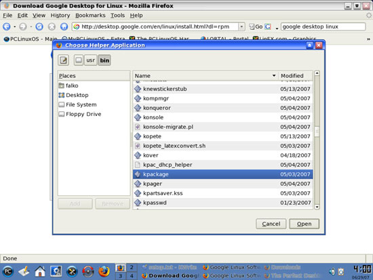Click the Go button next to URL bar
The height and width of the screenshot is (280, 373).
coord(256,26)
